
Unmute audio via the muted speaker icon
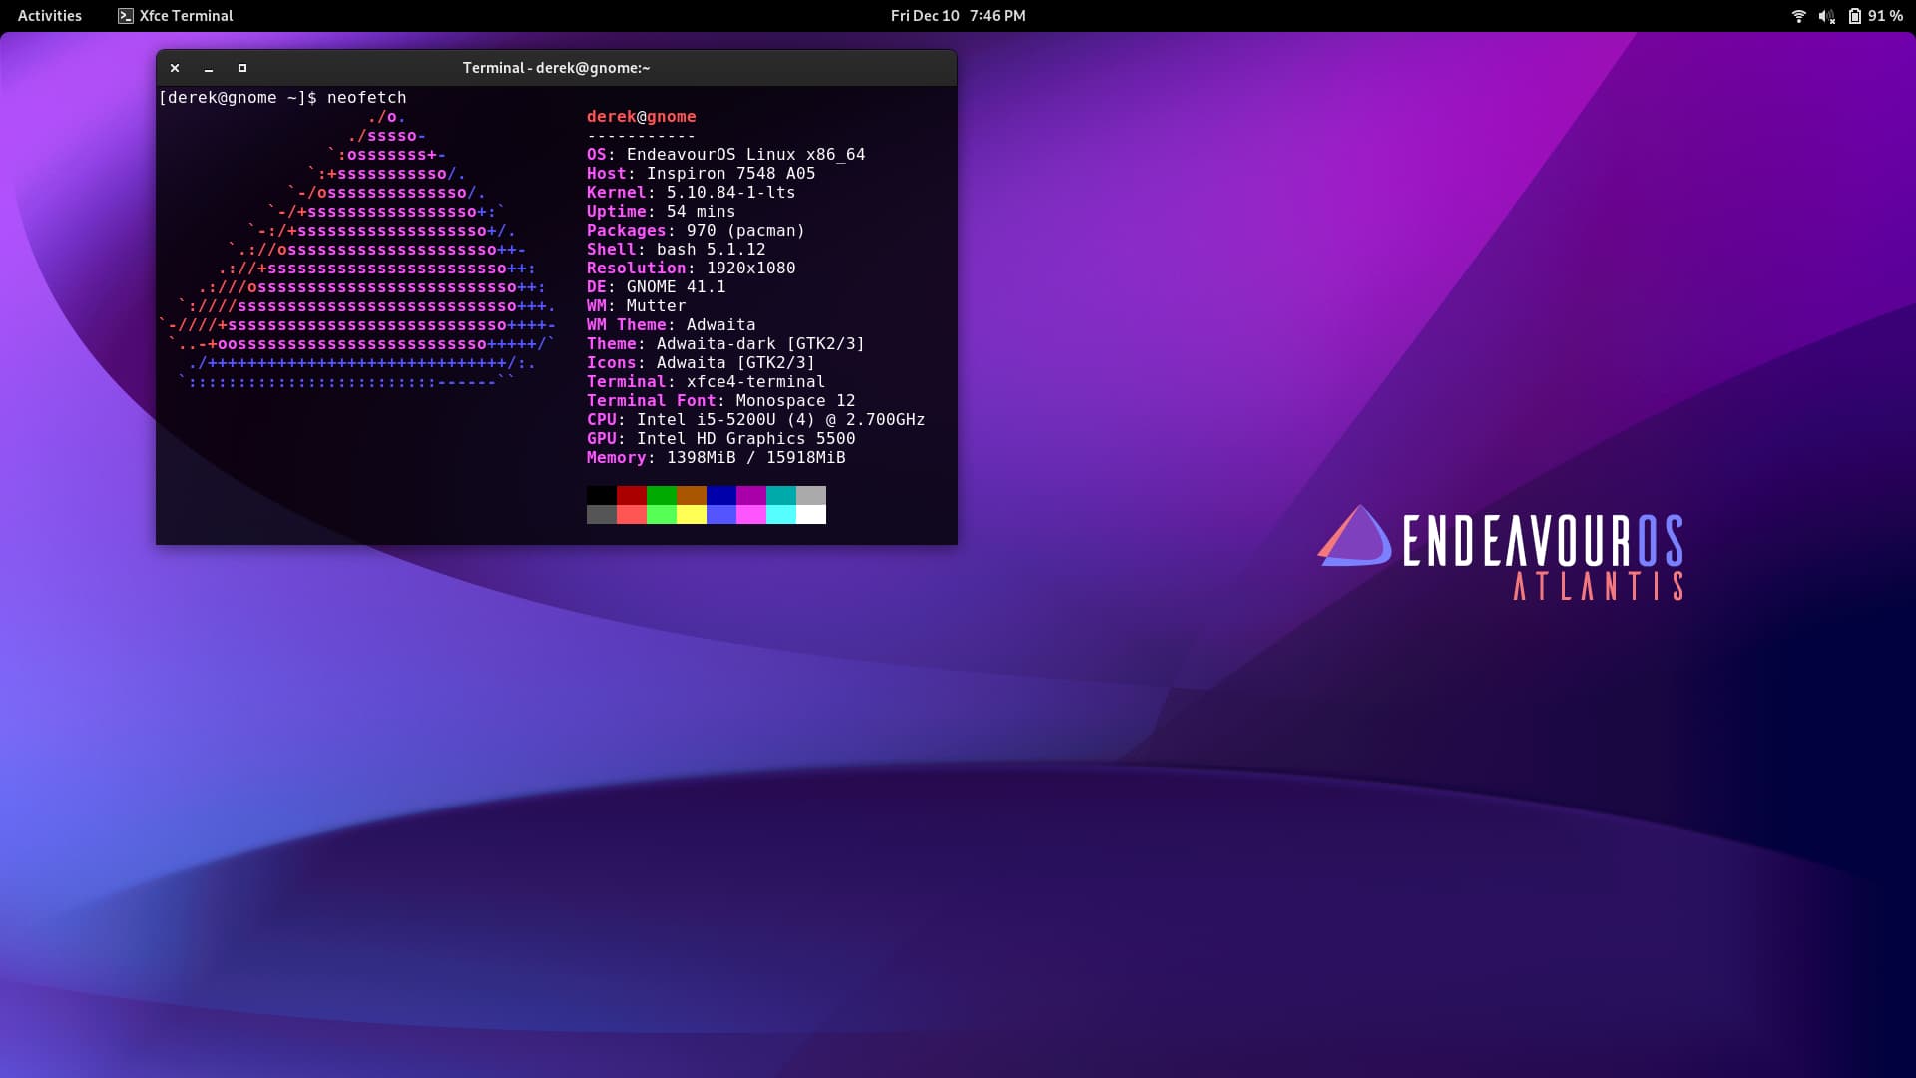coord(1826,15)
